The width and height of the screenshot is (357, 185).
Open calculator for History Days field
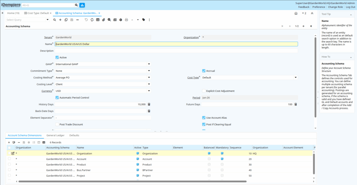point(149,104)
